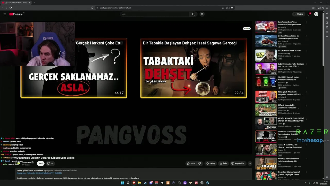Click the Oluştur create button

pyautogui.click(x=299, y=14)
